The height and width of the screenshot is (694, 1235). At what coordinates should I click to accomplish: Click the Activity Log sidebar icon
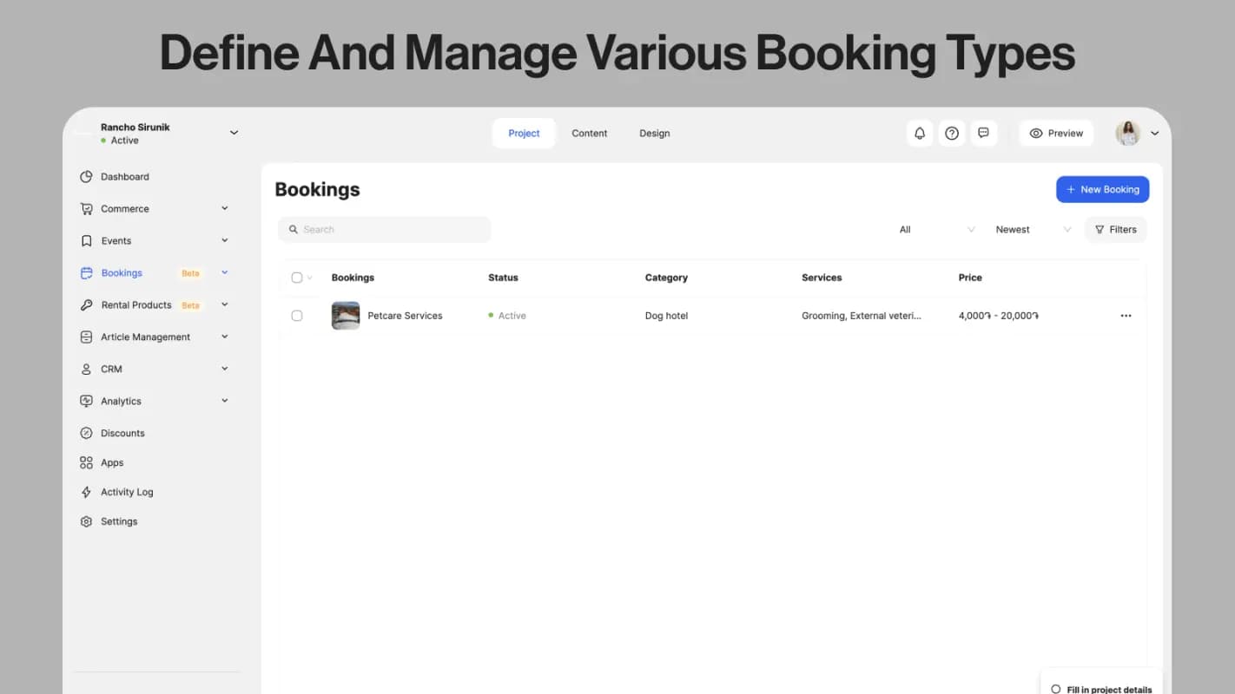pyautogui.click(x=86, y=492)
